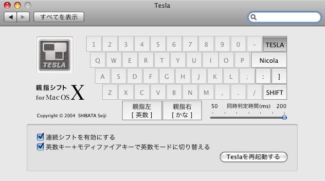325x181 pixels.
Task: Go forward with the right arrow button
Action: coord(23,17)
